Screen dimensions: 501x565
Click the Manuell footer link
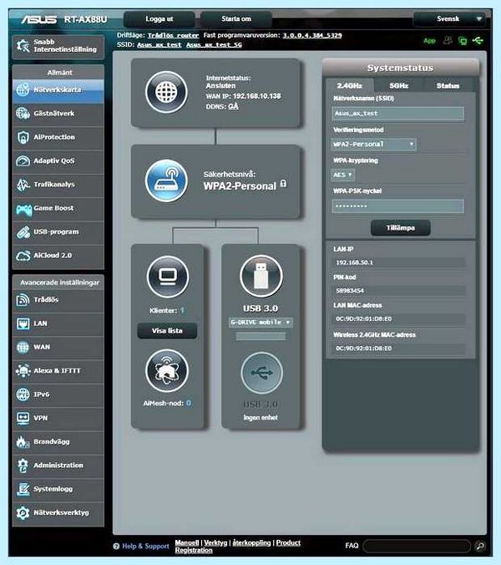pos(187,542)
